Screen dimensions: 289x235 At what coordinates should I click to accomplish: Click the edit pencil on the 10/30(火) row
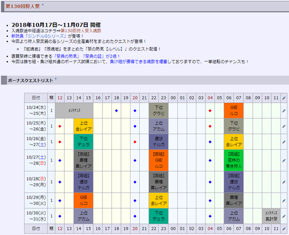[284, 216]
